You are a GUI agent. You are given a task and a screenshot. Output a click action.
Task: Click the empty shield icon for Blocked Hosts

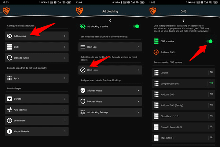click(x=83, y=101)
